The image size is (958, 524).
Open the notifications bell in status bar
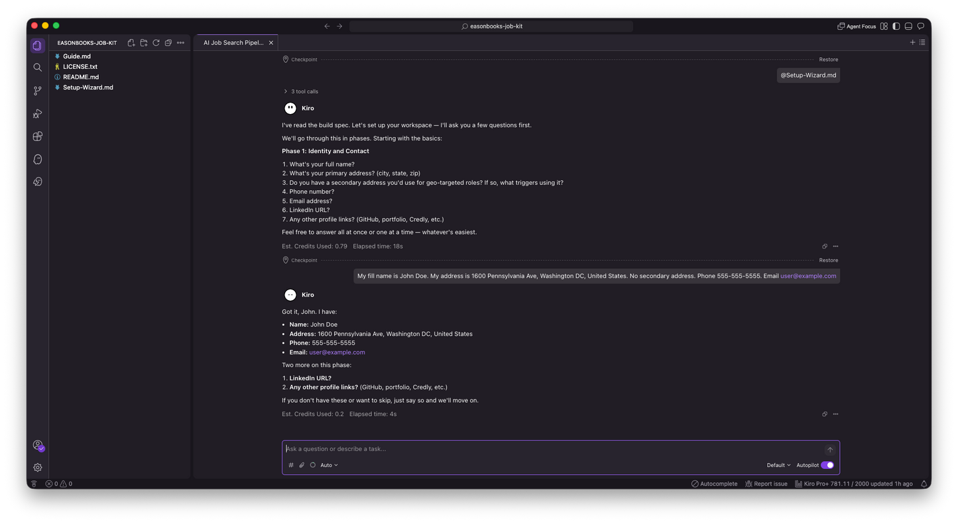pyautogui.click(x=924, y=484)
